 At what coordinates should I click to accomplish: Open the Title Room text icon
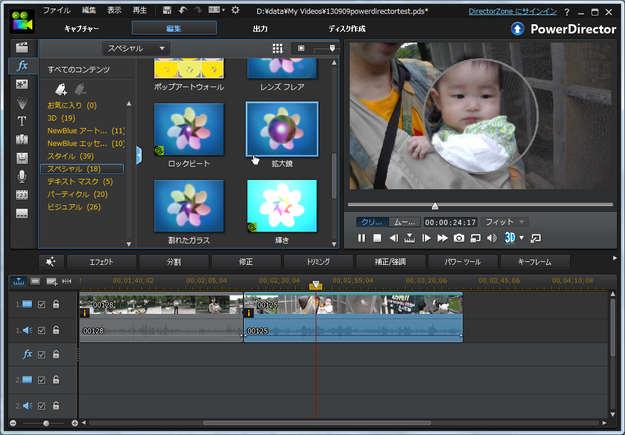22,121
